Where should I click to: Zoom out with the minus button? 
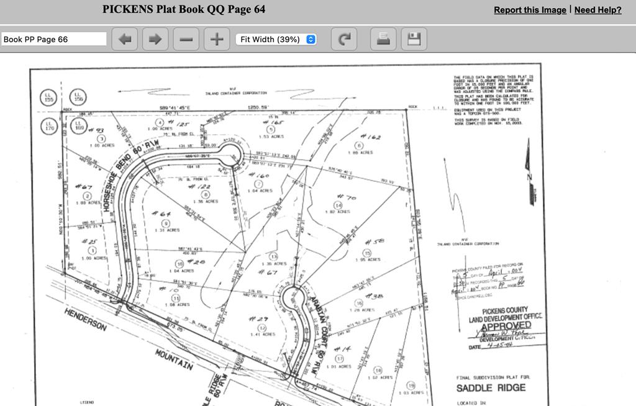[186, 39]
